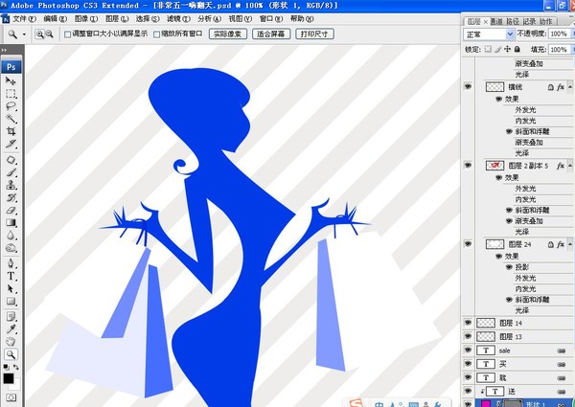The width and height of the screenshot is (575, 407).
Task: Click the 打印尺寸 button
Action: (x=314, y=34)
